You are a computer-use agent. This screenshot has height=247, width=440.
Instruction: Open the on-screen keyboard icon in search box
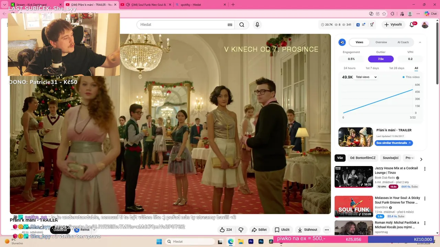click(x=230, y=25)
